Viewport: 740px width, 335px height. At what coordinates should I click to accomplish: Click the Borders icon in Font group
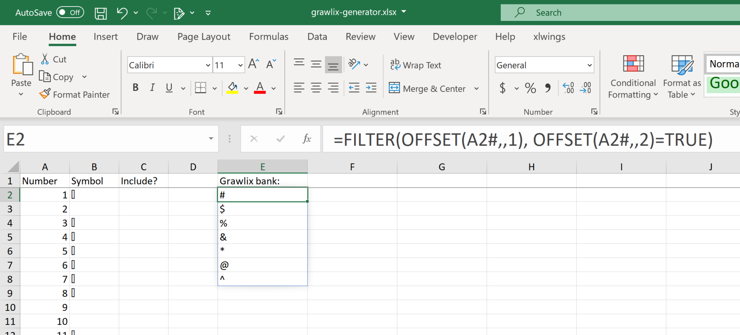coord(201,88)
